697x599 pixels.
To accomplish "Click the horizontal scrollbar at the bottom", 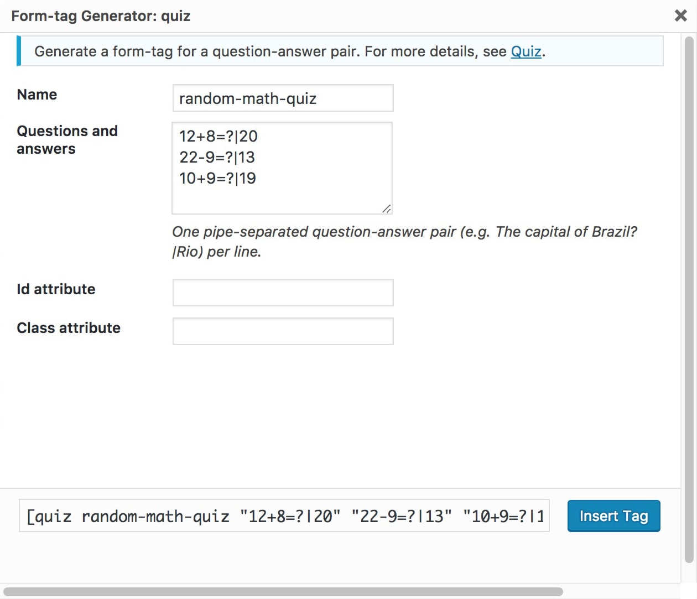I will click(x=282, y=592).
